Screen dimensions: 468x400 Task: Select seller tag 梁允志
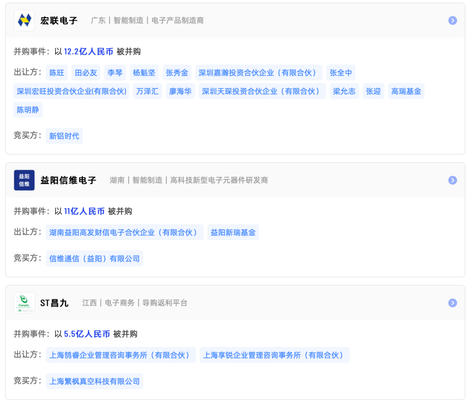[344, 91]
